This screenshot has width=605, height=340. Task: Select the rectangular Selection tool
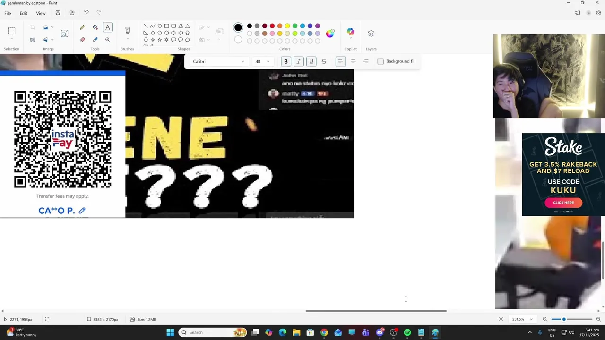tap(11, 31)
